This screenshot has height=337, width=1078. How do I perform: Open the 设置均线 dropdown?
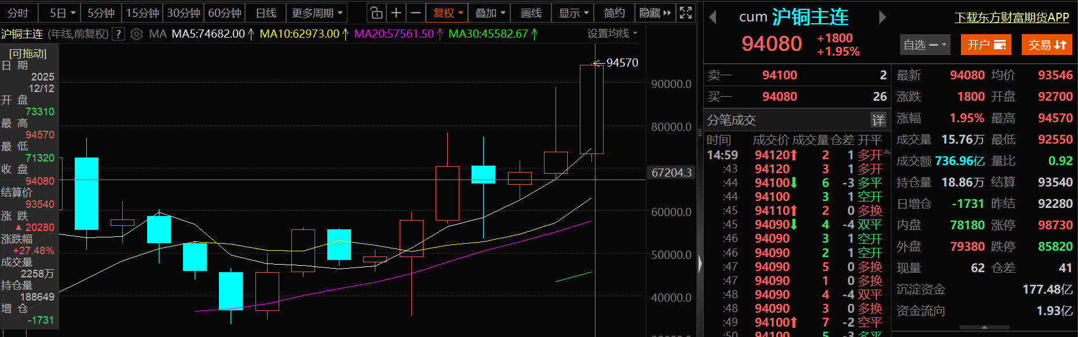point(612,34)
